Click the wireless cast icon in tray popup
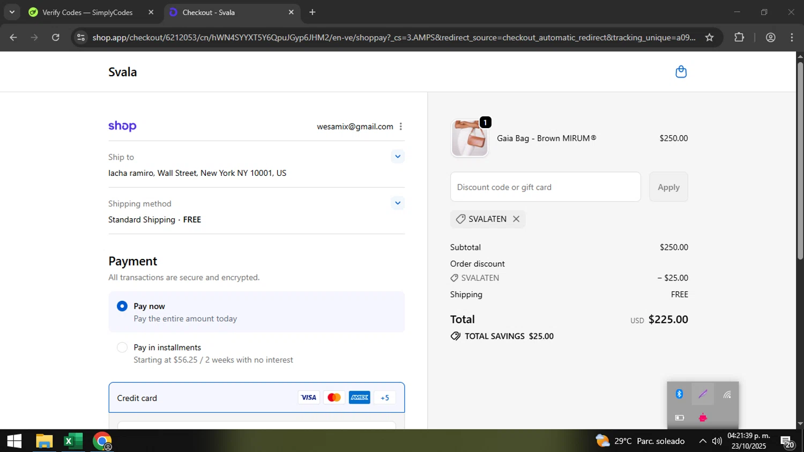804x452 pixels. (x=727, y=395)
